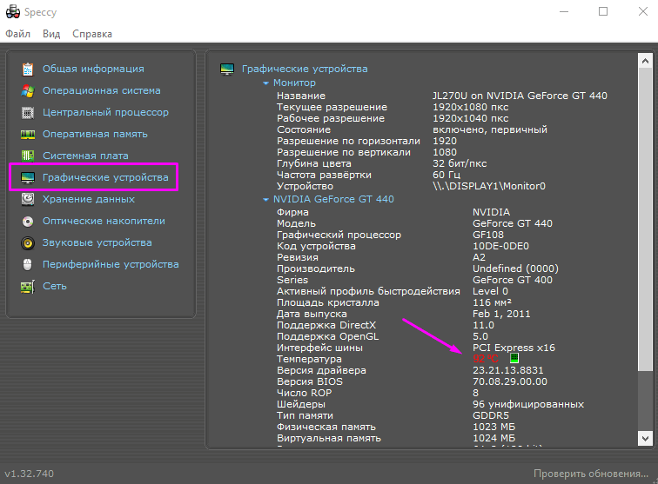658x484 pixels.
Task: Click the Графические устройства heading in main panel
Action: click(305, 69)
